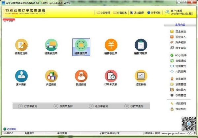Click the 操作日志 operation log icon
Viewport: 198px width, 138px height.
click(172, 90)
